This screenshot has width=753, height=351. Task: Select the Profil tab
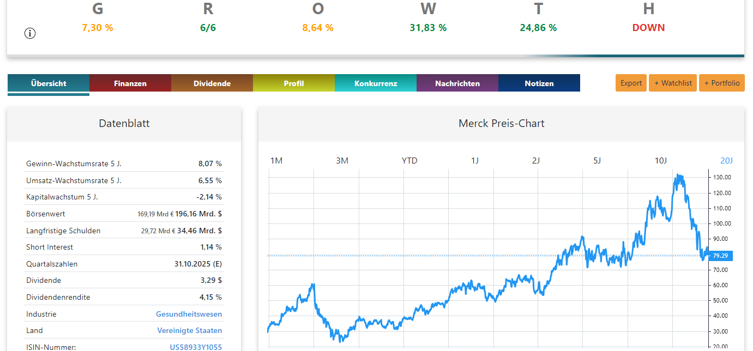(294, 83)
